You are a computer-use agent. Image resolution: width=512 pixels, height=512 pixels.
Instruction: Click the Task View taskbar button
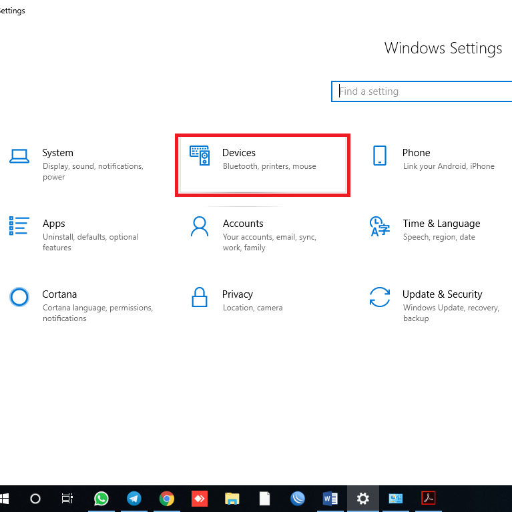(x=67, y=498)
